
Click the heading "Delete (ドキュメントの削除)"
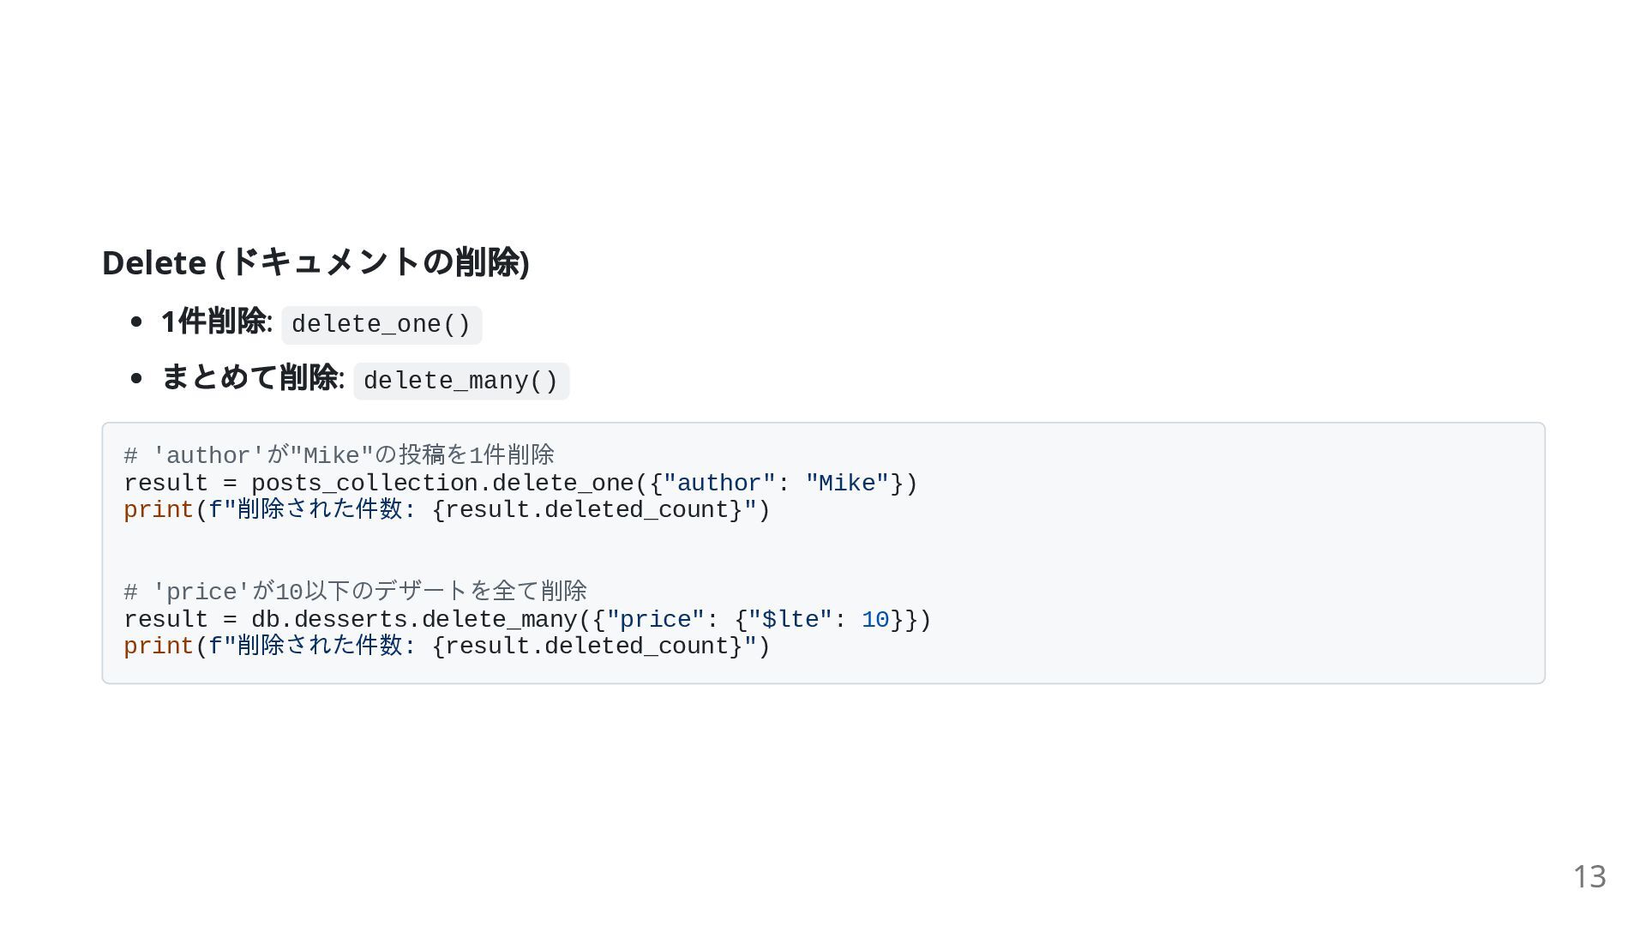tap(315, 262)
